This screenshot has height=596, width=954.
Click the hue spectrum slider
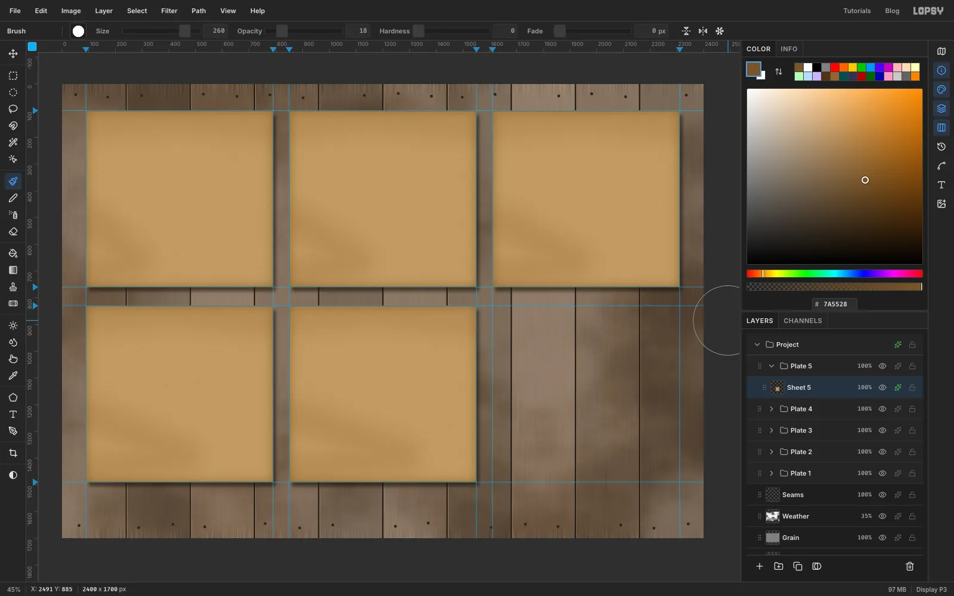[x=835, y=274]
